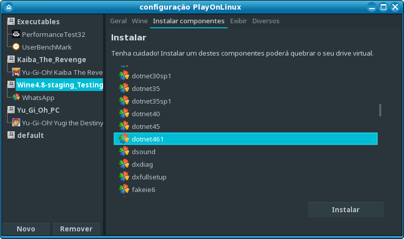The height and width of the screenshot is (239, 404).
Task: Select the default virtual drive
Action: coord(30,135)
